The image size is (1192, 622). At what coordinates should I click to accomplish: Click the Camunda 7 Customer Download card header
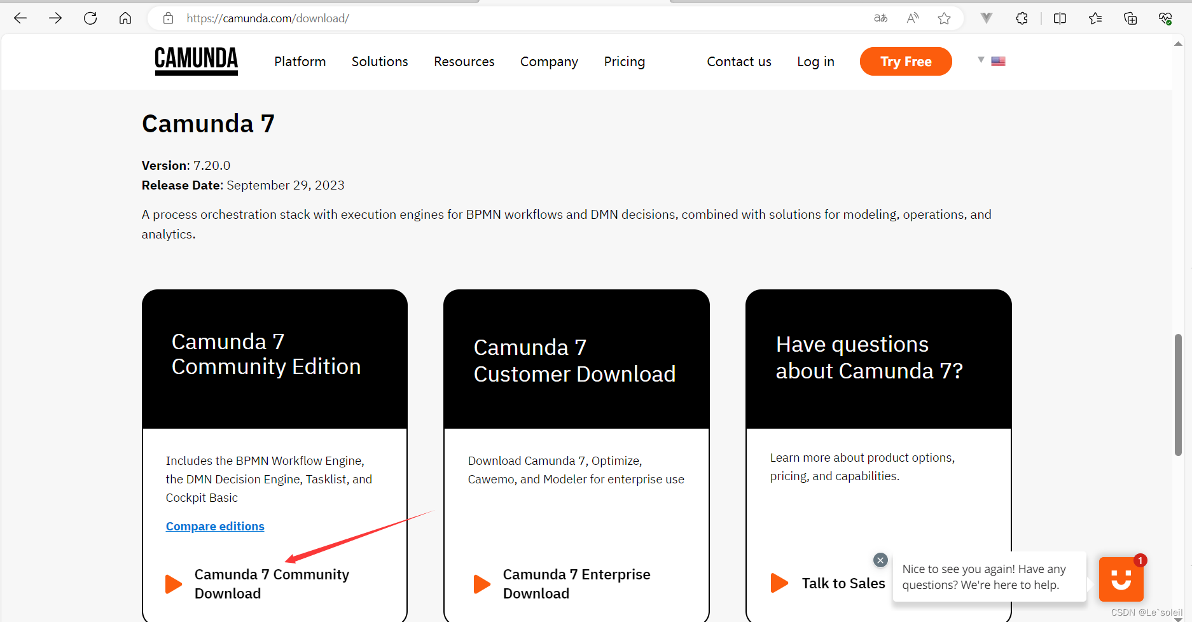[x=576, y=359]
